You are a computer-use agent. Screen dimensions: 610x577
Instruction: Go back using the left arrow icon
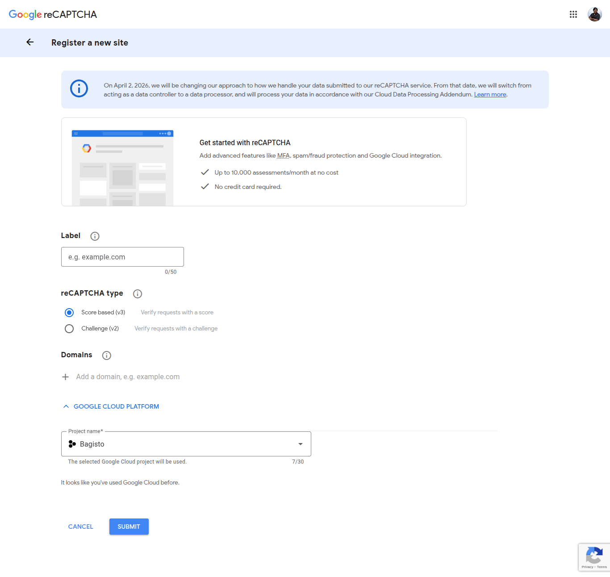(30, 42)
